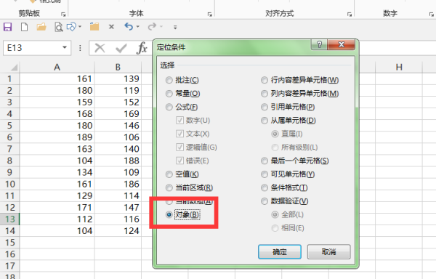
Task: Open the Name Box dropdown arrow
Action: click(x=65, y=47)
